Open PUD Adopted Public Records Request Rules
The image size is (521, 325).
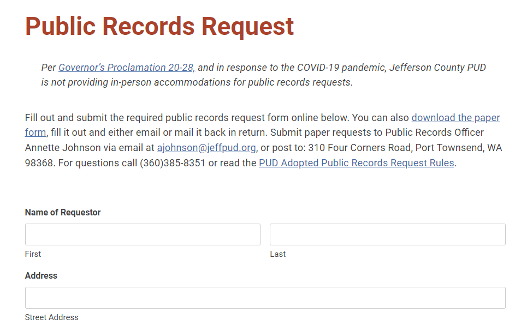pos(356,163)
